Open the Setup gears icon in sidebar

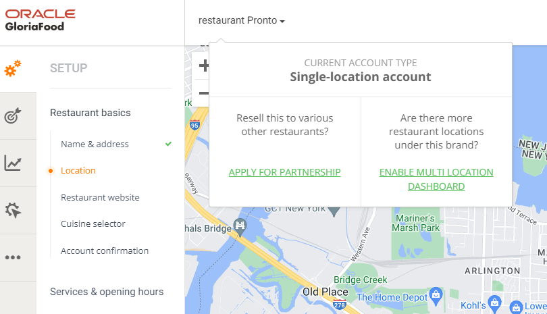[x=13, y=68]
